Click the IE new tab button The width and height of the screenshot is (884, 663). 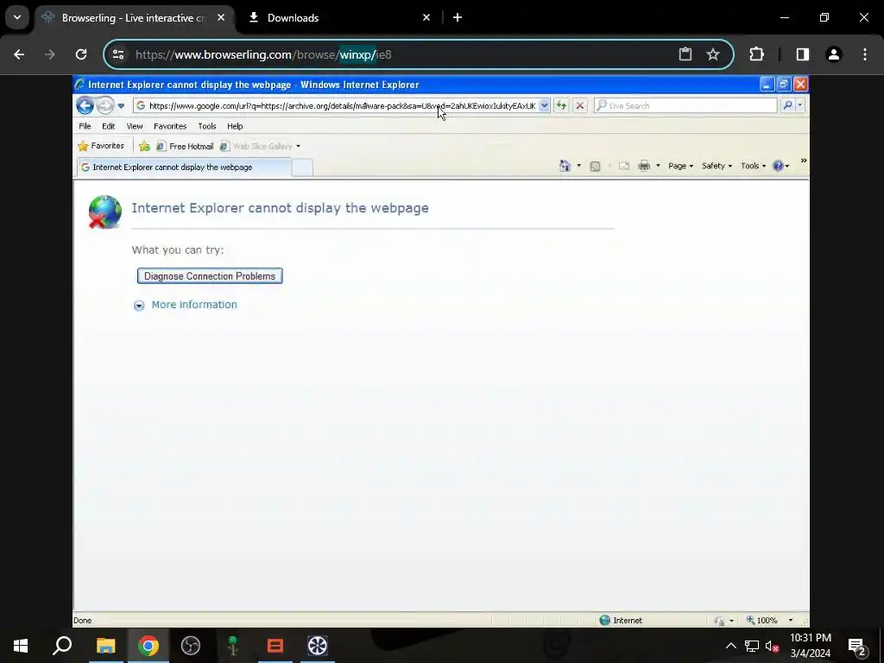302,167
